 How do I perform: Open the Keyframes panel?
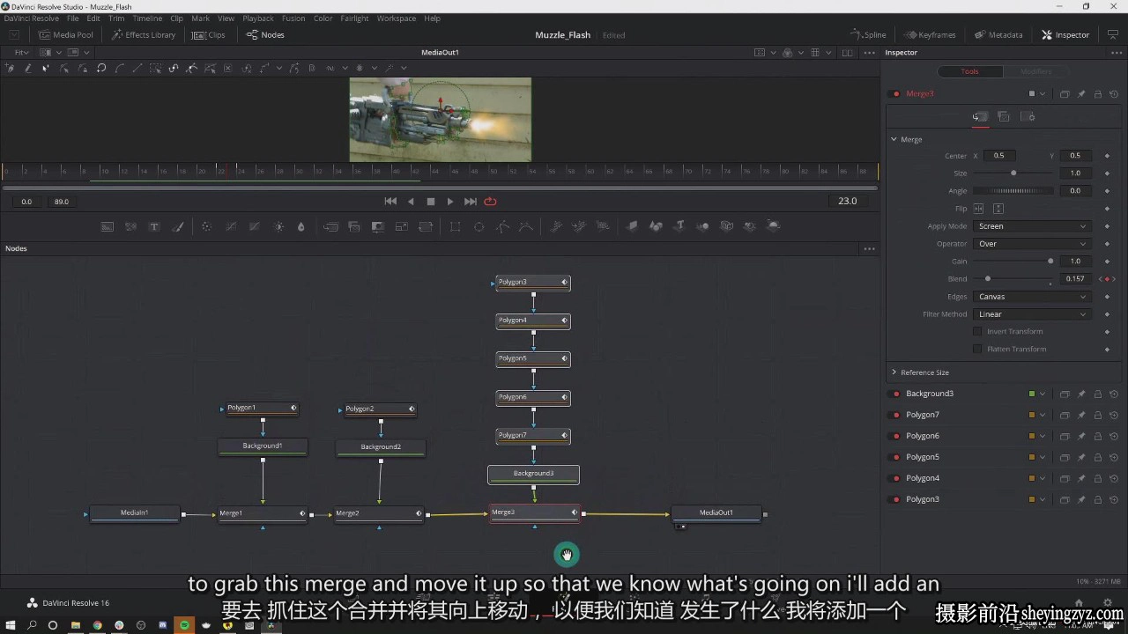click(x=931, y=35)
